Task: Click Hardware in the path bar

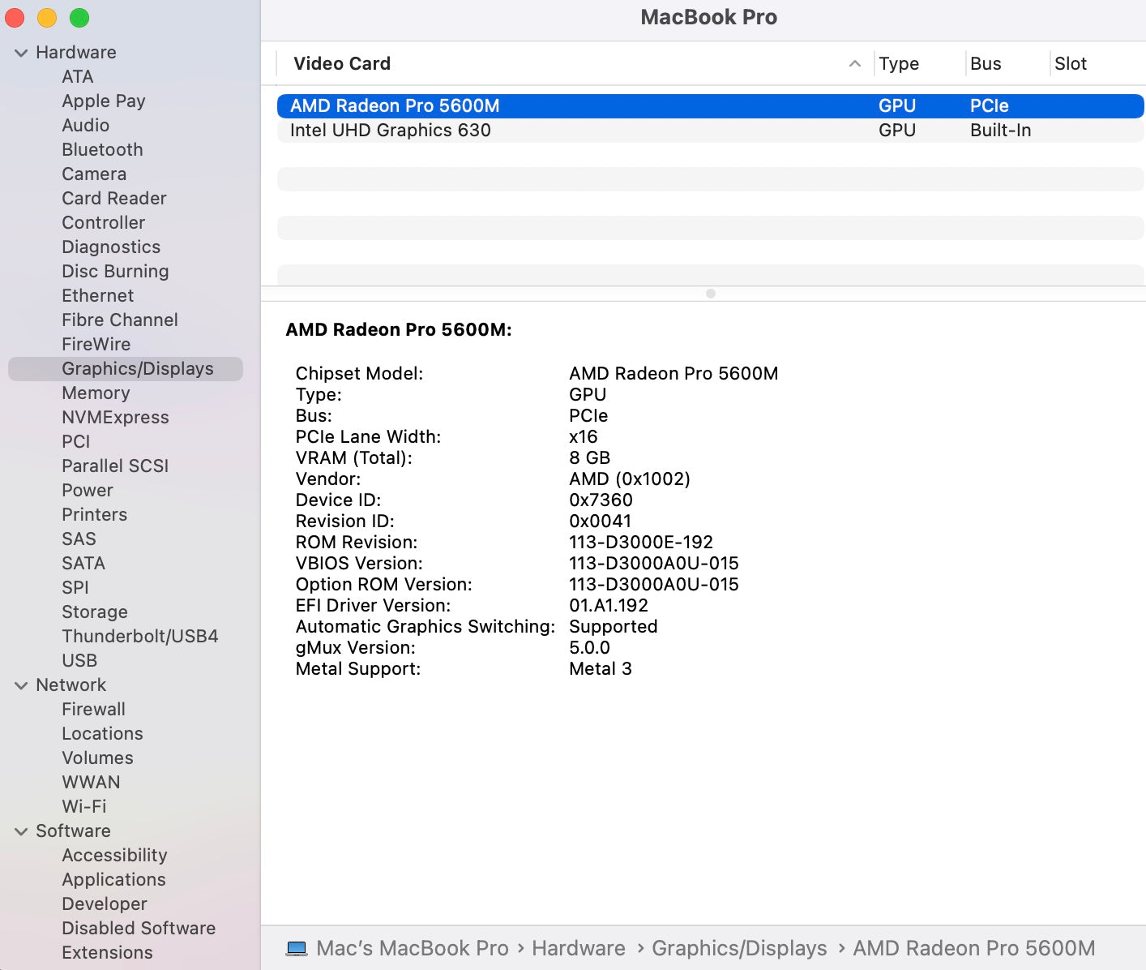Action: coord(578,948)
